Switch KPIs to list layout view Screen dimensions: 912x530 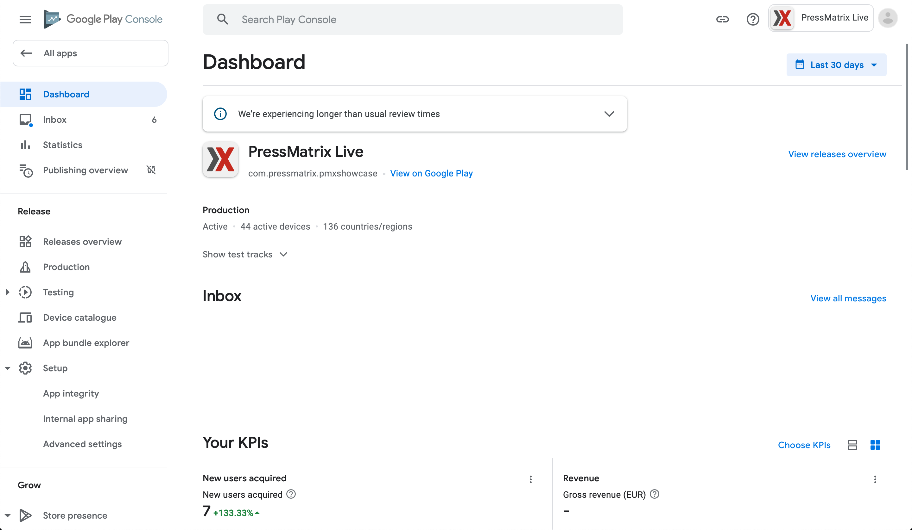852,445
